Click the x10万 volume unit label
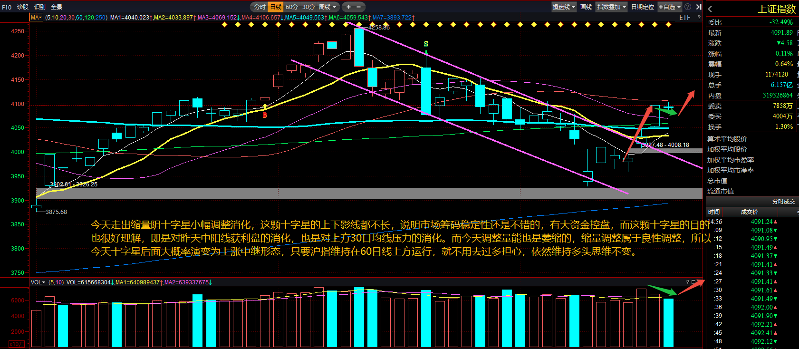Viewport: 799px width, 349px height. click(17, 344)
